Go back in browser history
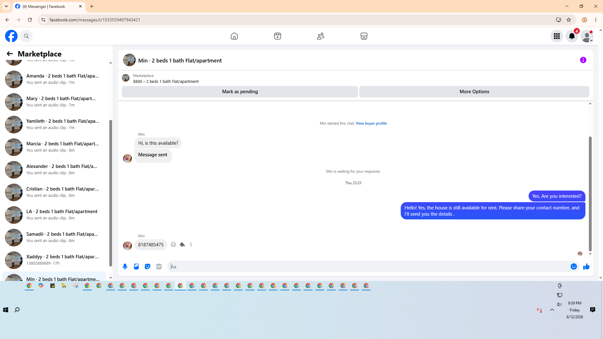Screen dimensions: 603x339 (7, 20)
